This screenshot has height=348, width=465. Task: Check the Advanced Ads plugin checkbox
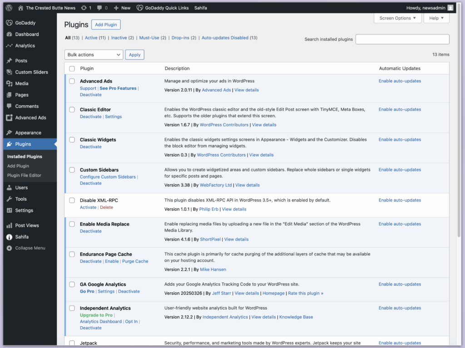pyautogui.click(x=72, y=81)
